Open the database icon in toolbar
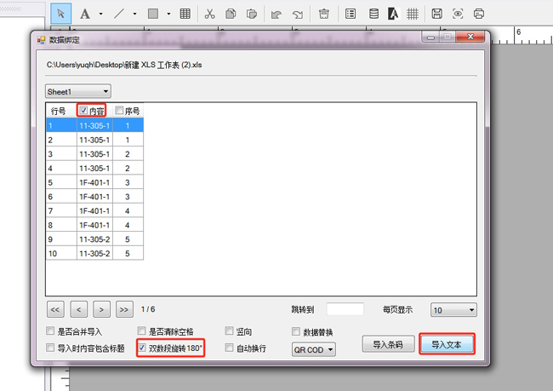This screenshot has height=391, width=553. click(373, 14)
